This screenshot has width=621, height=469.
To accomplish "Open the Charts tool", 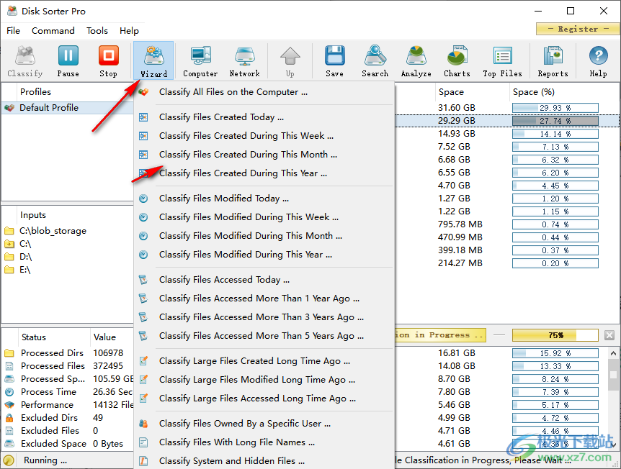I will pos(457,61).
